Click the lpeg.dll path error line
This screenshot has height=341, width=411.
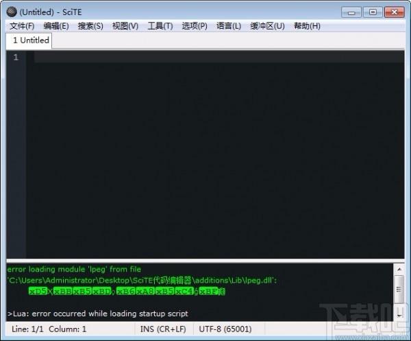coord(142,281)
